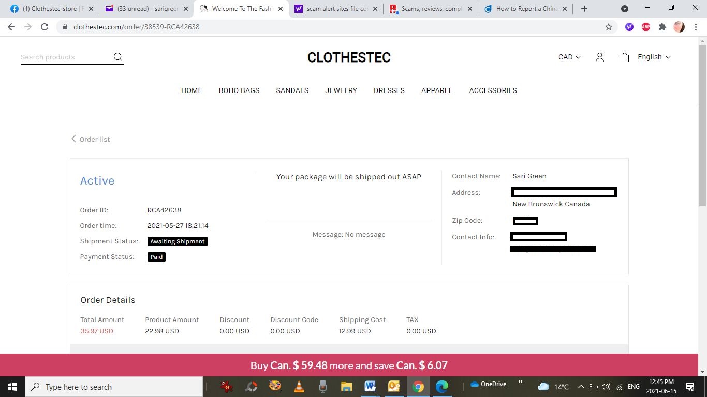Click the Windows taskbar search box
Viewport: 707px width, 397px height.
tap(114, 387)
